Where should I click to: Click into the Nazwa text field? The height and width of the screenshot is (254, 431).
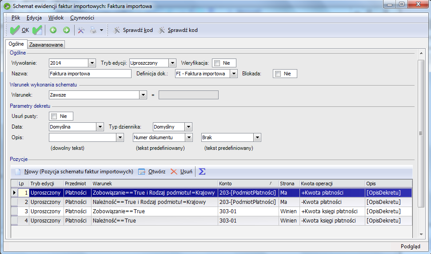90,74
